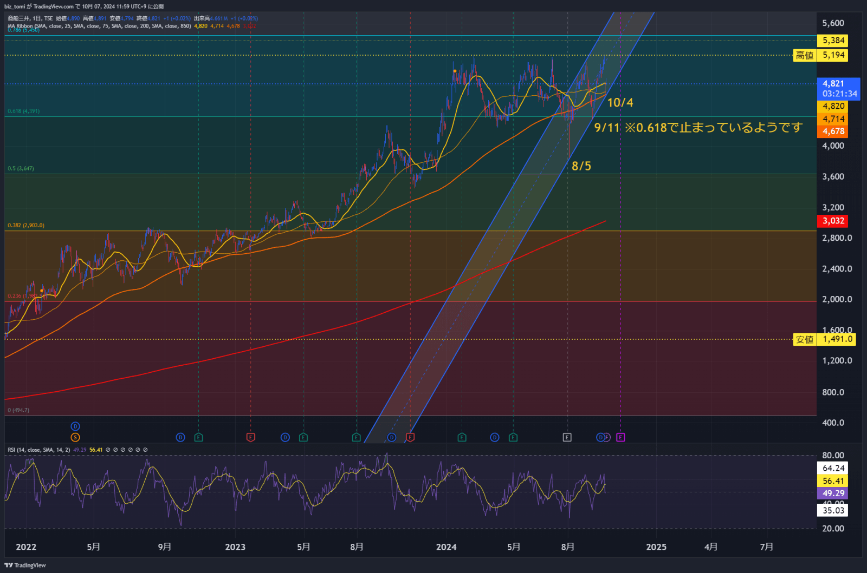
Task: Click the orange 4,678 price-scale label
Action: [833, 131]
